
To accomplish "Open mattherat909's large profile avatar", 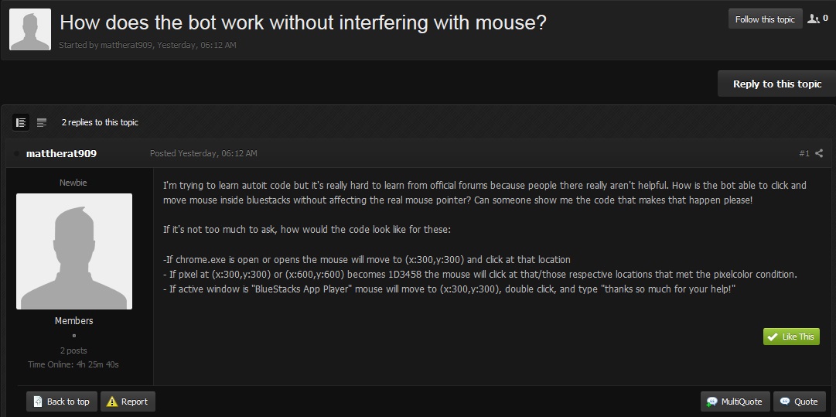I will pyautogui.click(x=74, y=251).
